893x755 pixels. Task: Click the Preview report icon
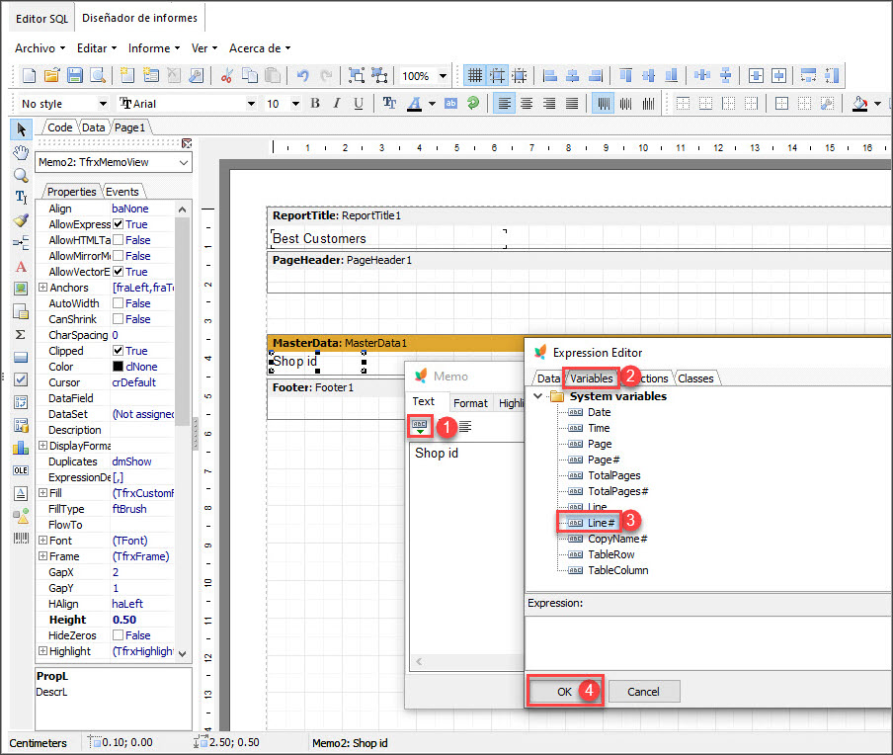tap(98, 75)
